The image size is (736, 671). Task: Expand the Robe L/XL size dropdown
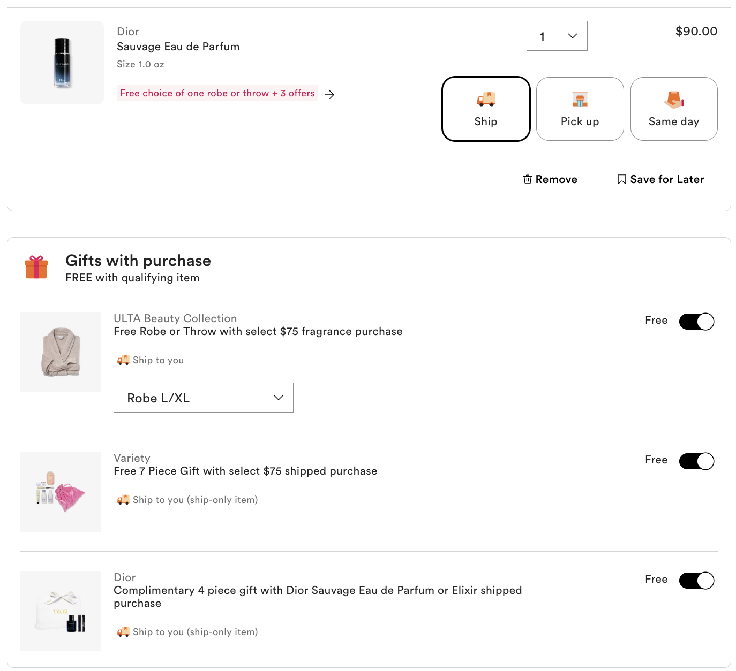204,398
